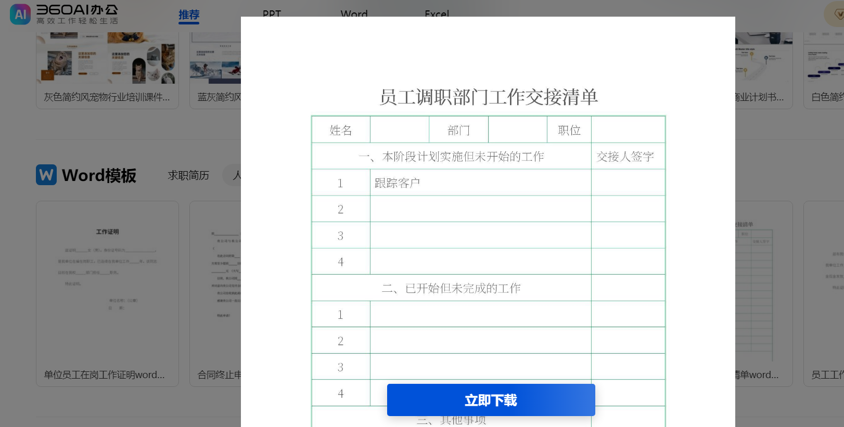Open the 工作证明 Word template thumbnail

tap(107, 281)
